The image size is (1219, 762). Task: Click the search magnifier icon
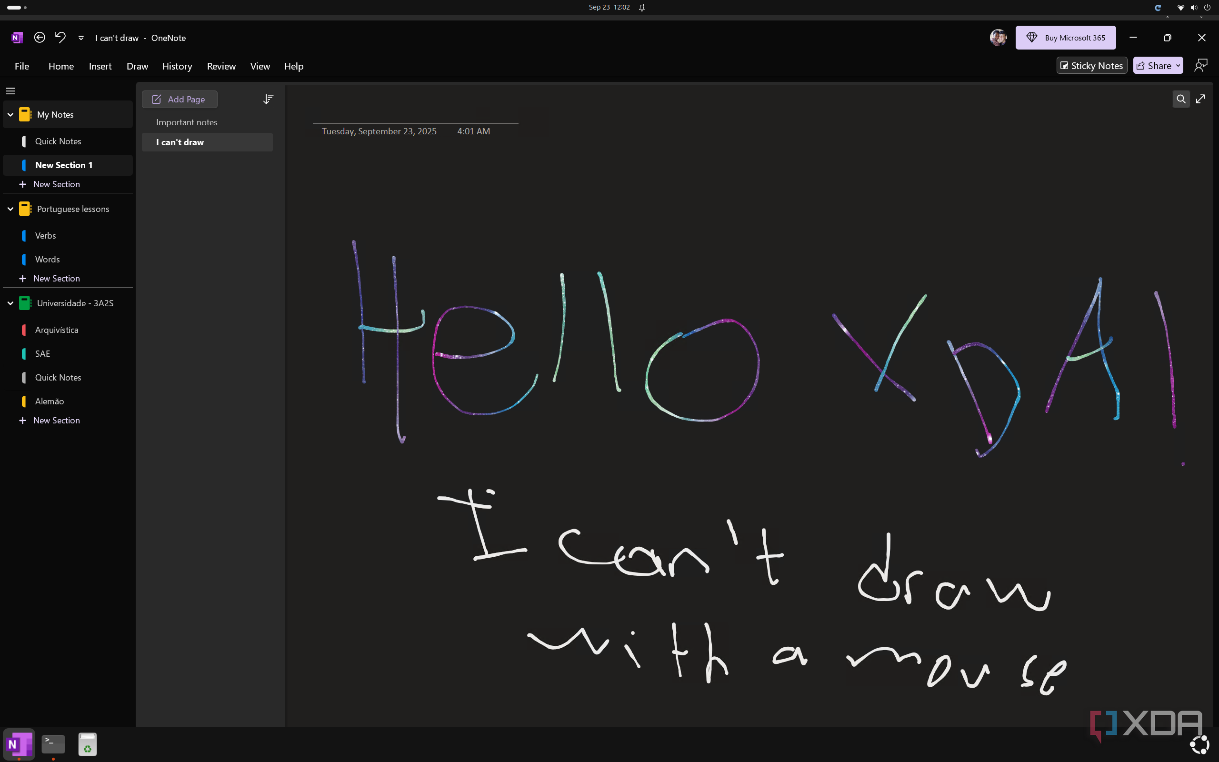[1181, 99]
